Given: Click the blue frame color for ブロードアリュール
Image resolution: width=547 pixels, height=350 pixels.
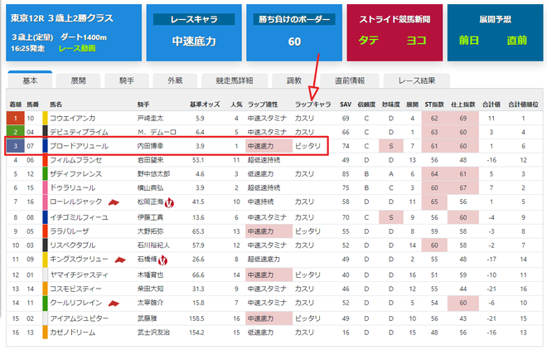Looking at the screenshot, I should pyautogui.click(x=45, y=146).
